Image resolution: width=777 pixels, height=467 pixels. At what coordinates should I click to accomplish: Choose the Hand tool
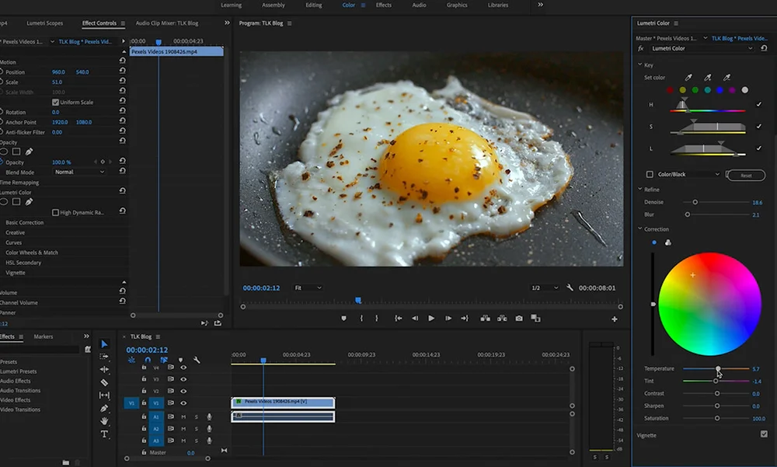click(x=104, y=421)
